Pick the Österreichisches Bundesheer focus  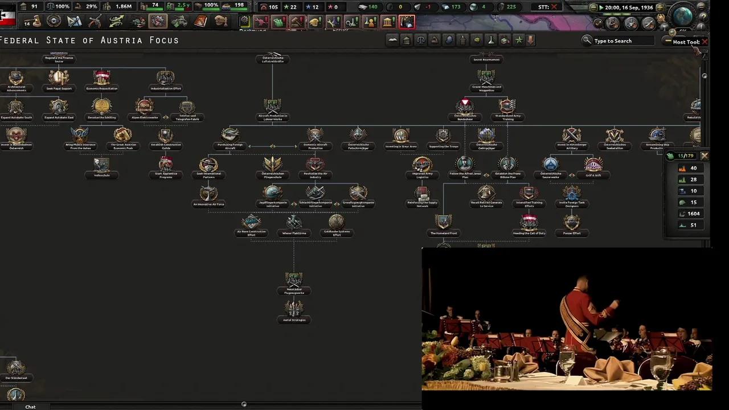click(x=465, y=109)
